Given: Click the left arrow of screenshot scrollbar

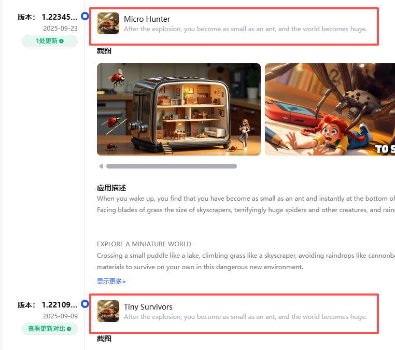Looking at the screenshot, I should point(101,166).
